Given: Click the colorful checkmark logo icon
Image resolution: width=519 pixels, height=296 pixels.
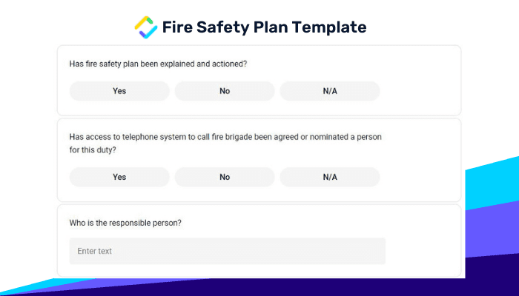Looking at the screenshot, I should [x=146, y=27].
